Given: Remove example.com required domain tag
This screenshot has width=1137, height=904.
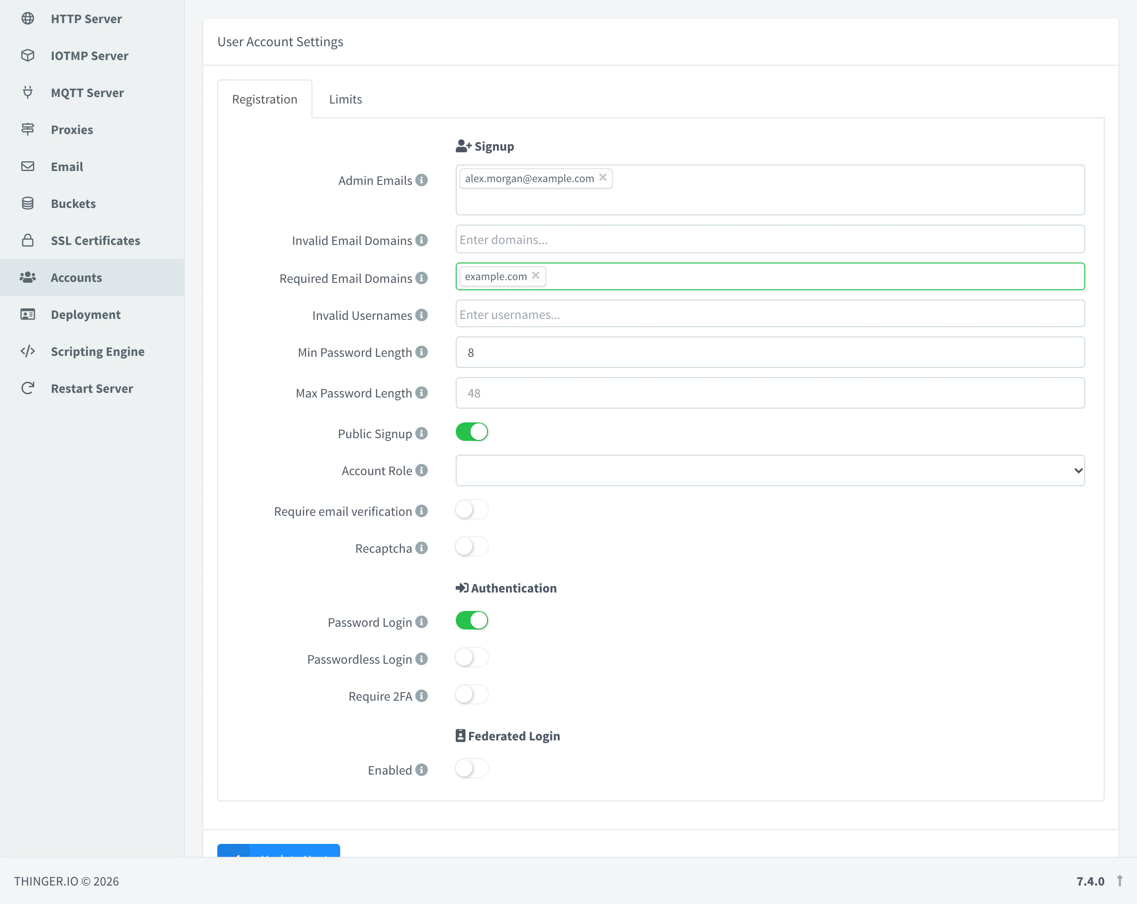Looking at the screenshot, I should pyautogui.click(x=535, y=275).
